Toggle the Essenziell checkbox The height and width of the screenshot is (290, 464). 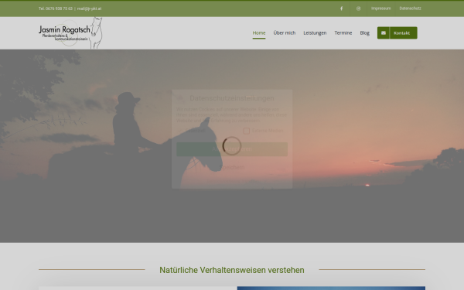tap(179, 131)
